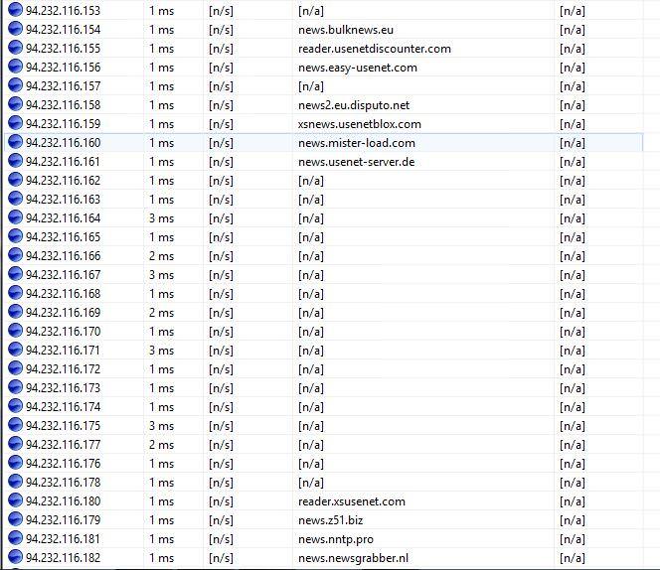The image size is (660, 570).
Task: Click the 2 ms ping for 94.232.116.169
Action: pyautogui.click(x=161, y=313)
